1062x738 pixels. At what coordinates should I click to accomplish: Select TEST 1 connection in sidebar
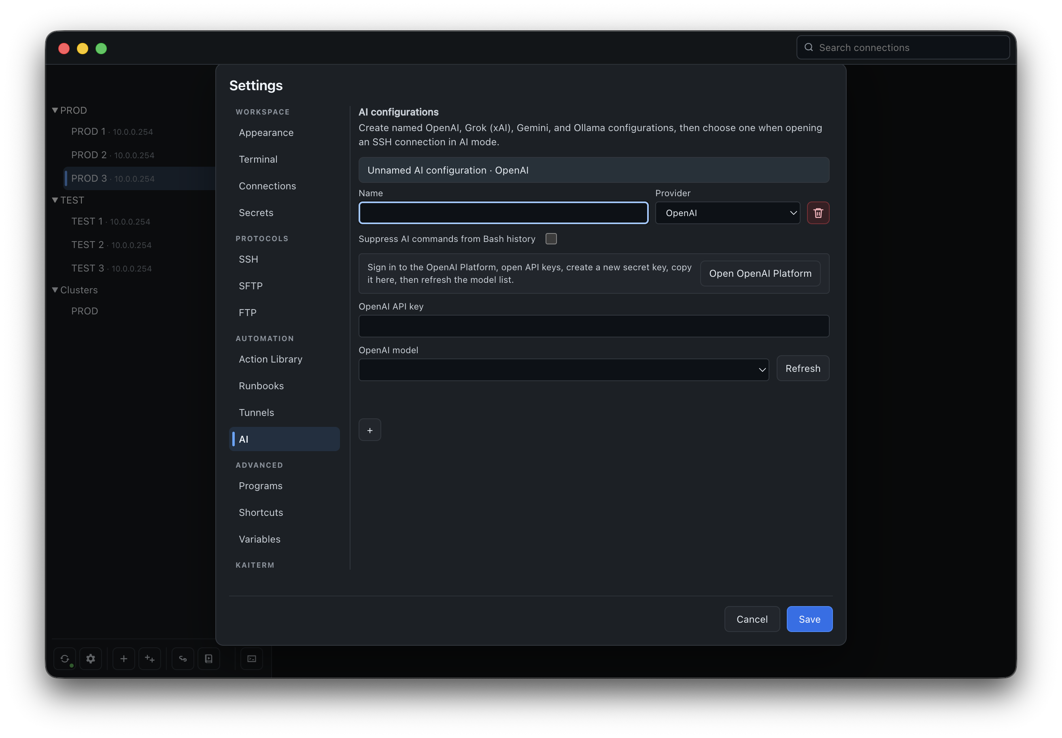(110, 221)
